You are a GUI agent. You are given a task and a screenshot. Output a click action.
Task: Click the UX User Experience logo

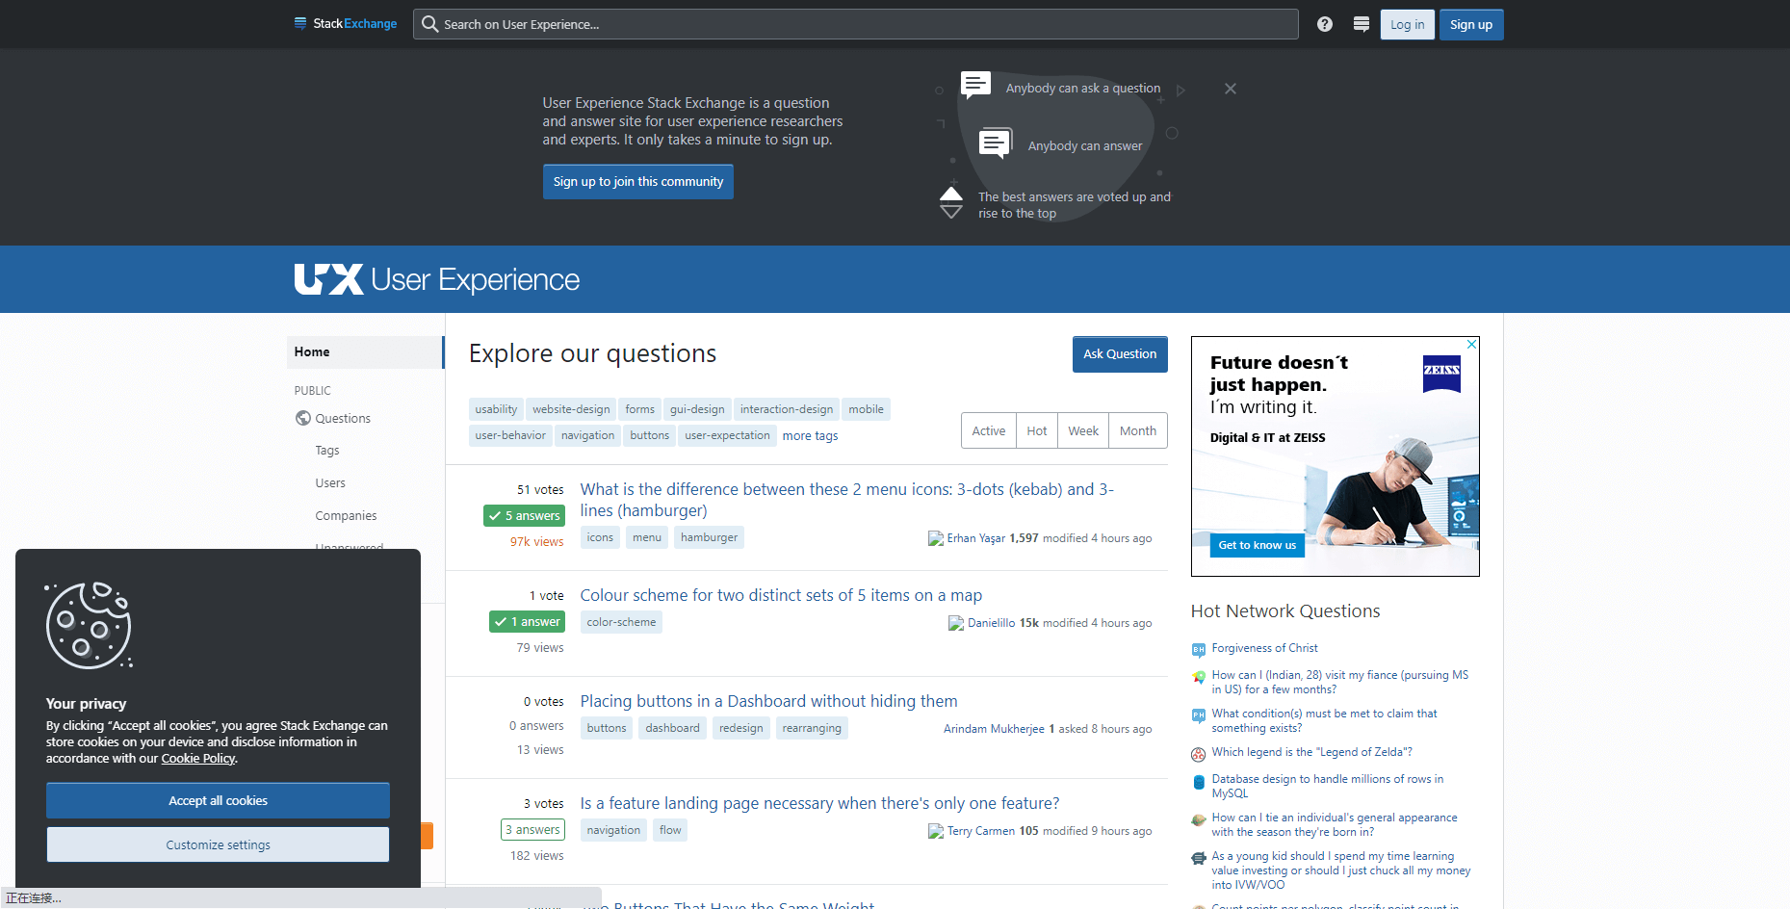pyautogui.click(x=436, y=279)
